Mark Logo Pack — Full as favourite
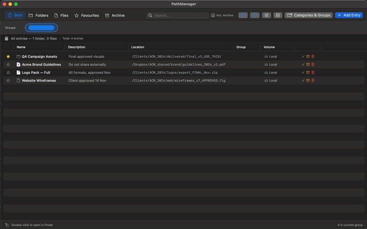The height and width of the screenshot is (229, 367). 8,72
